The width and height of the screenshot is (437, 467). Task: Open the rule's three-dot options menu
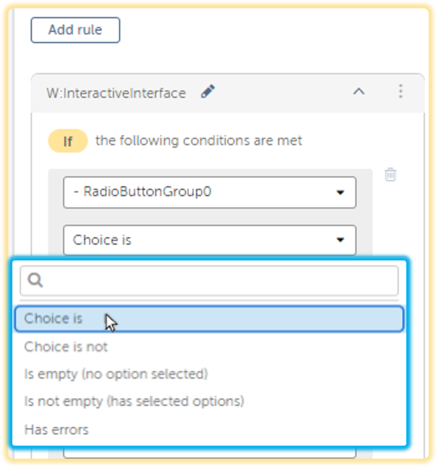click(x=401, y=91)
